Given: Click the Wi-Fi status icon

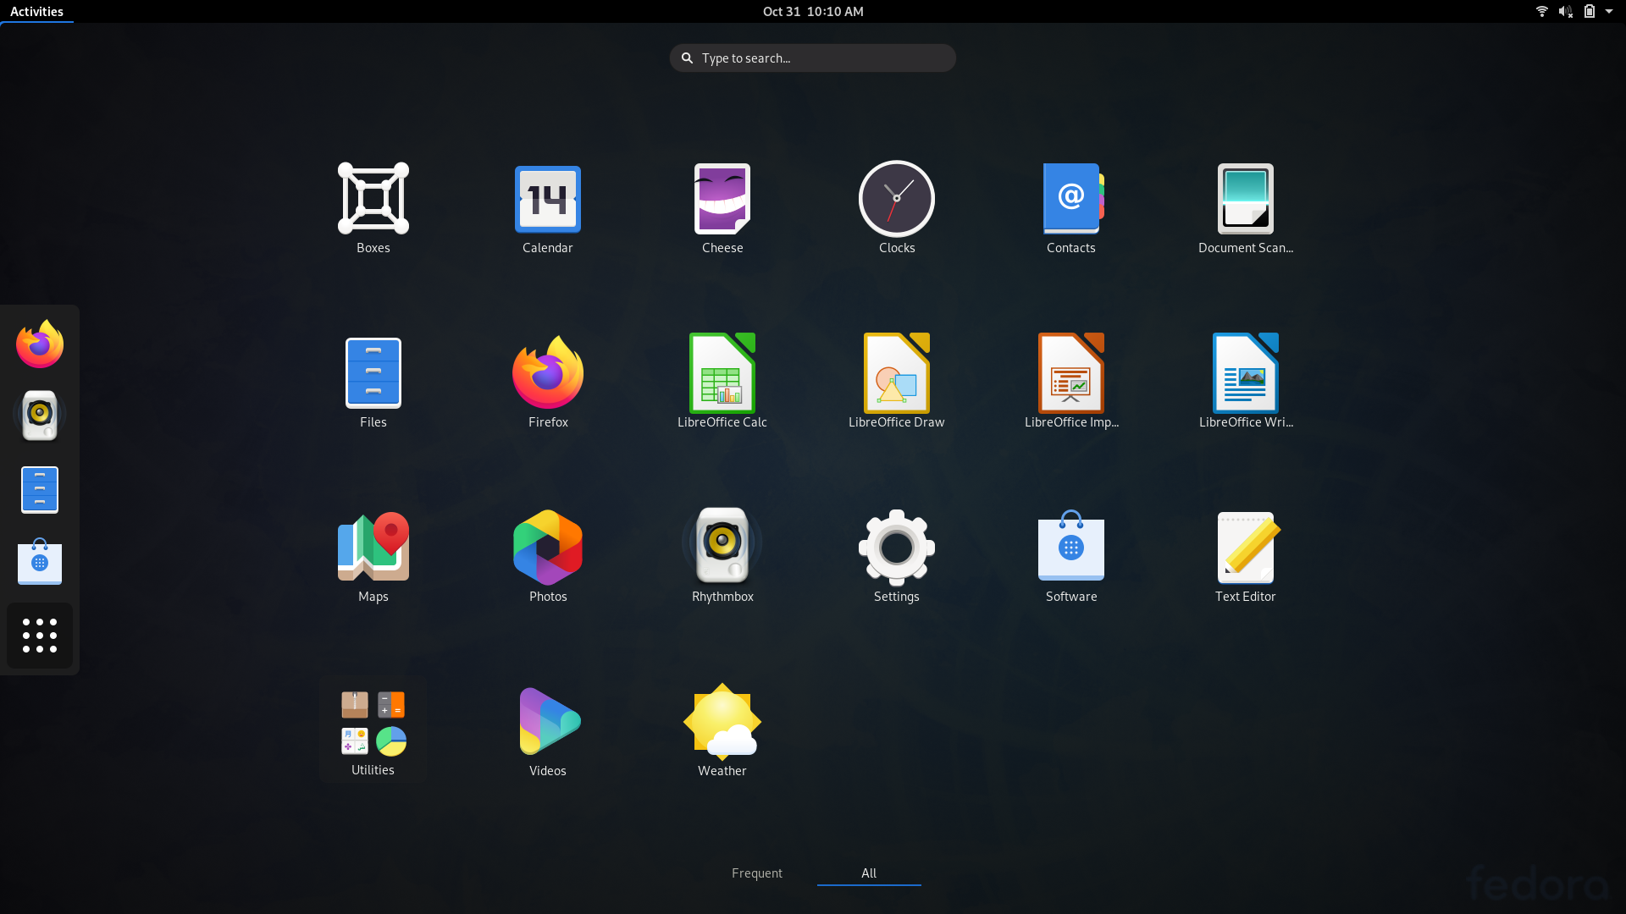Looking at the screenshot, I should 1542,11.
